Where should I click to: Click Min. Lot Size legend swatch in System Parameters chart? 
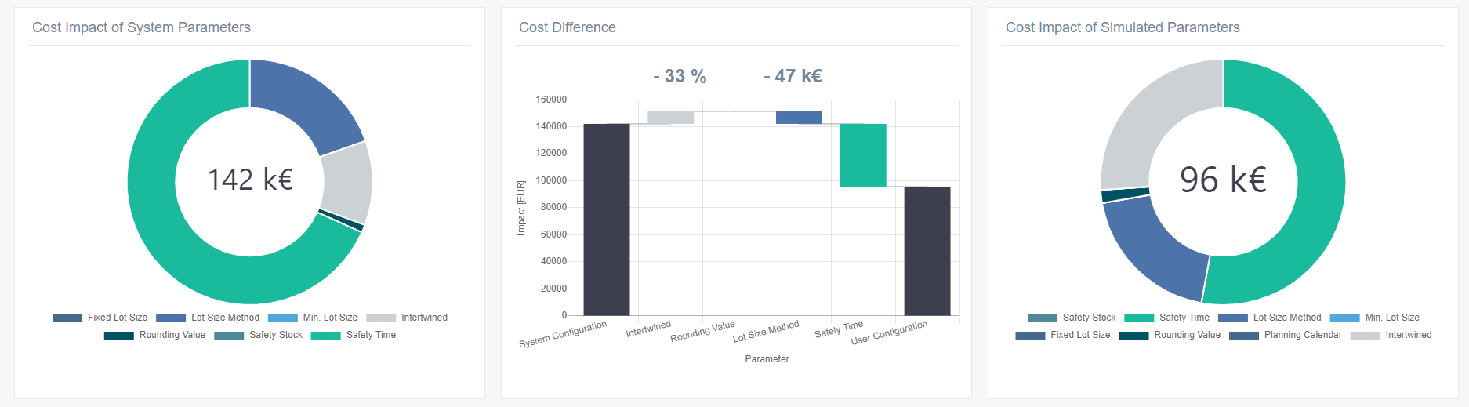click(283, 318)
